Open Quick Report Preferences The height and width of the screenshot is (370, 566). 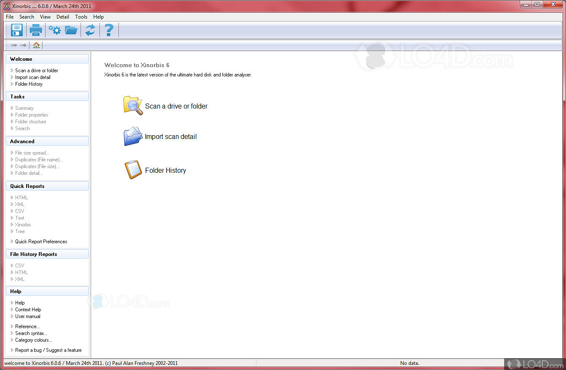(x=41, y=242)
